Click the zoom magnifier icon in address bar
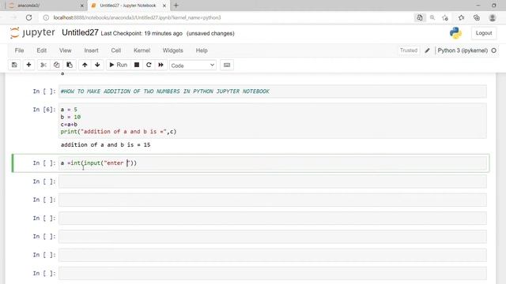Viewport: 506px width, 284px height. [x=432, y=17]
